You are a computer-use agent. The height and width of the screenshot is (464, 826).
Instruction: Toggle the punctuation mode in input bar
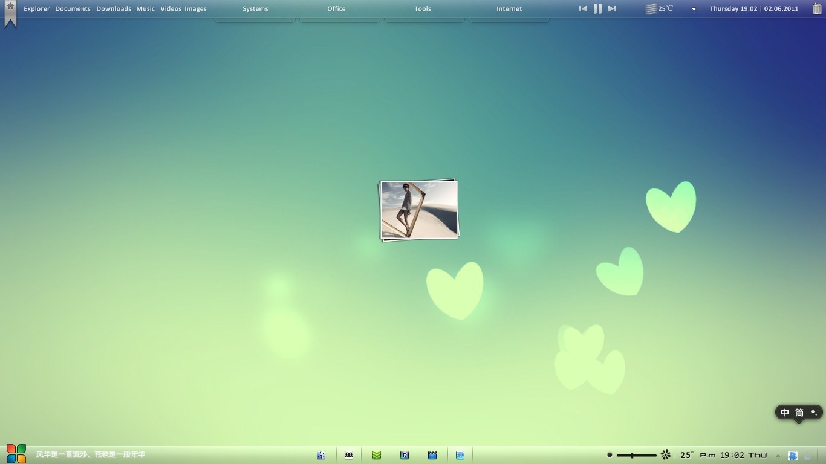click(x=815, y=413)
